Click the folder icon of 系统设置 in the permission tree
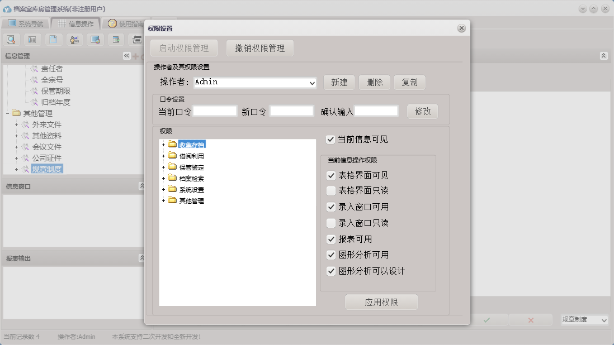 point(172,189)
